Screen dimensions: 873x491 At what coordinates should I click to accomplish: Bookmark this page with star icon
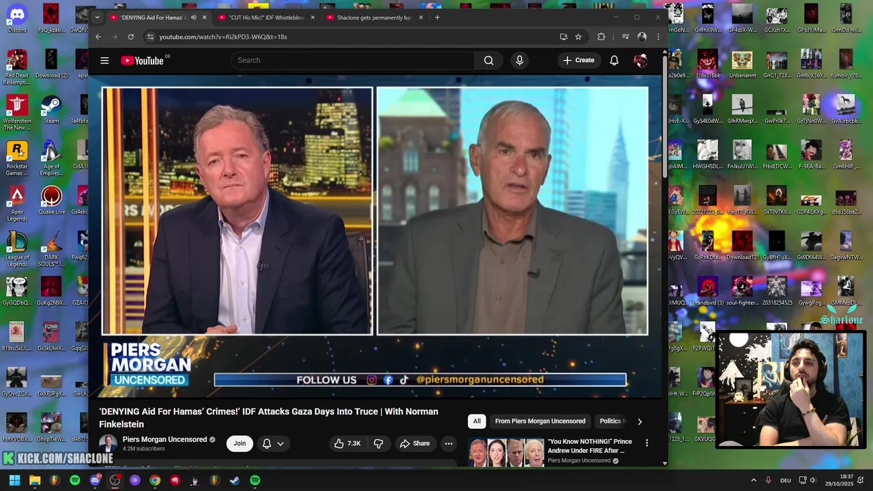578,37
